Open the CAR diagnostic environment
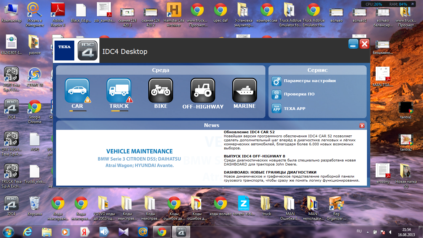This screenshot has width=423, height=238. [77, 90]
